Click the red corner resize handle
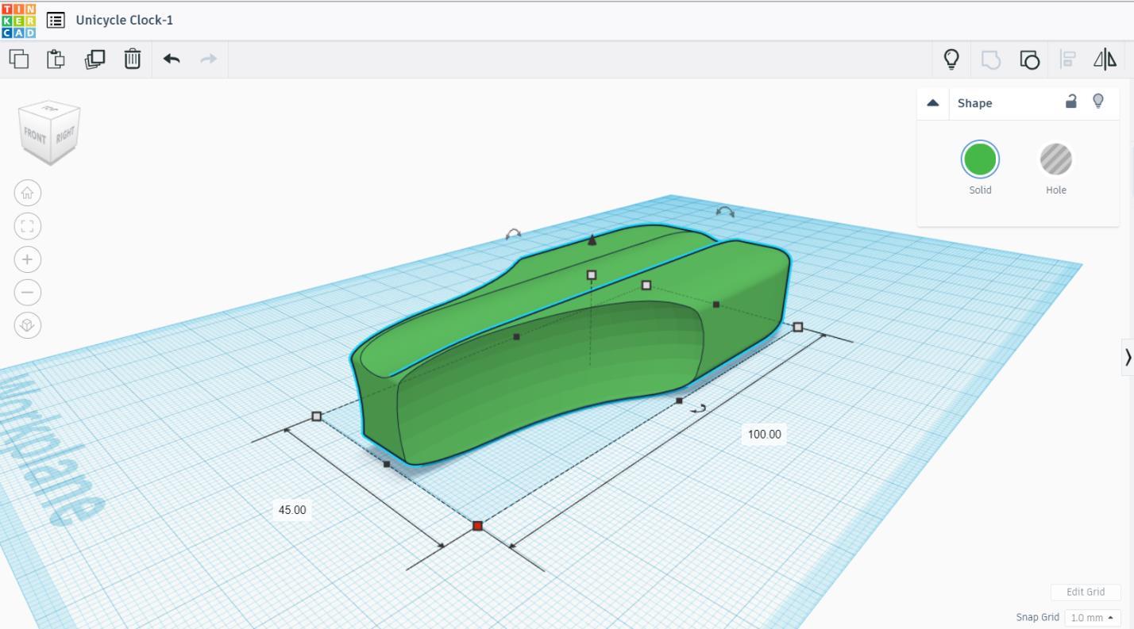The image size is (1134, 629). (x=477, y=526)
